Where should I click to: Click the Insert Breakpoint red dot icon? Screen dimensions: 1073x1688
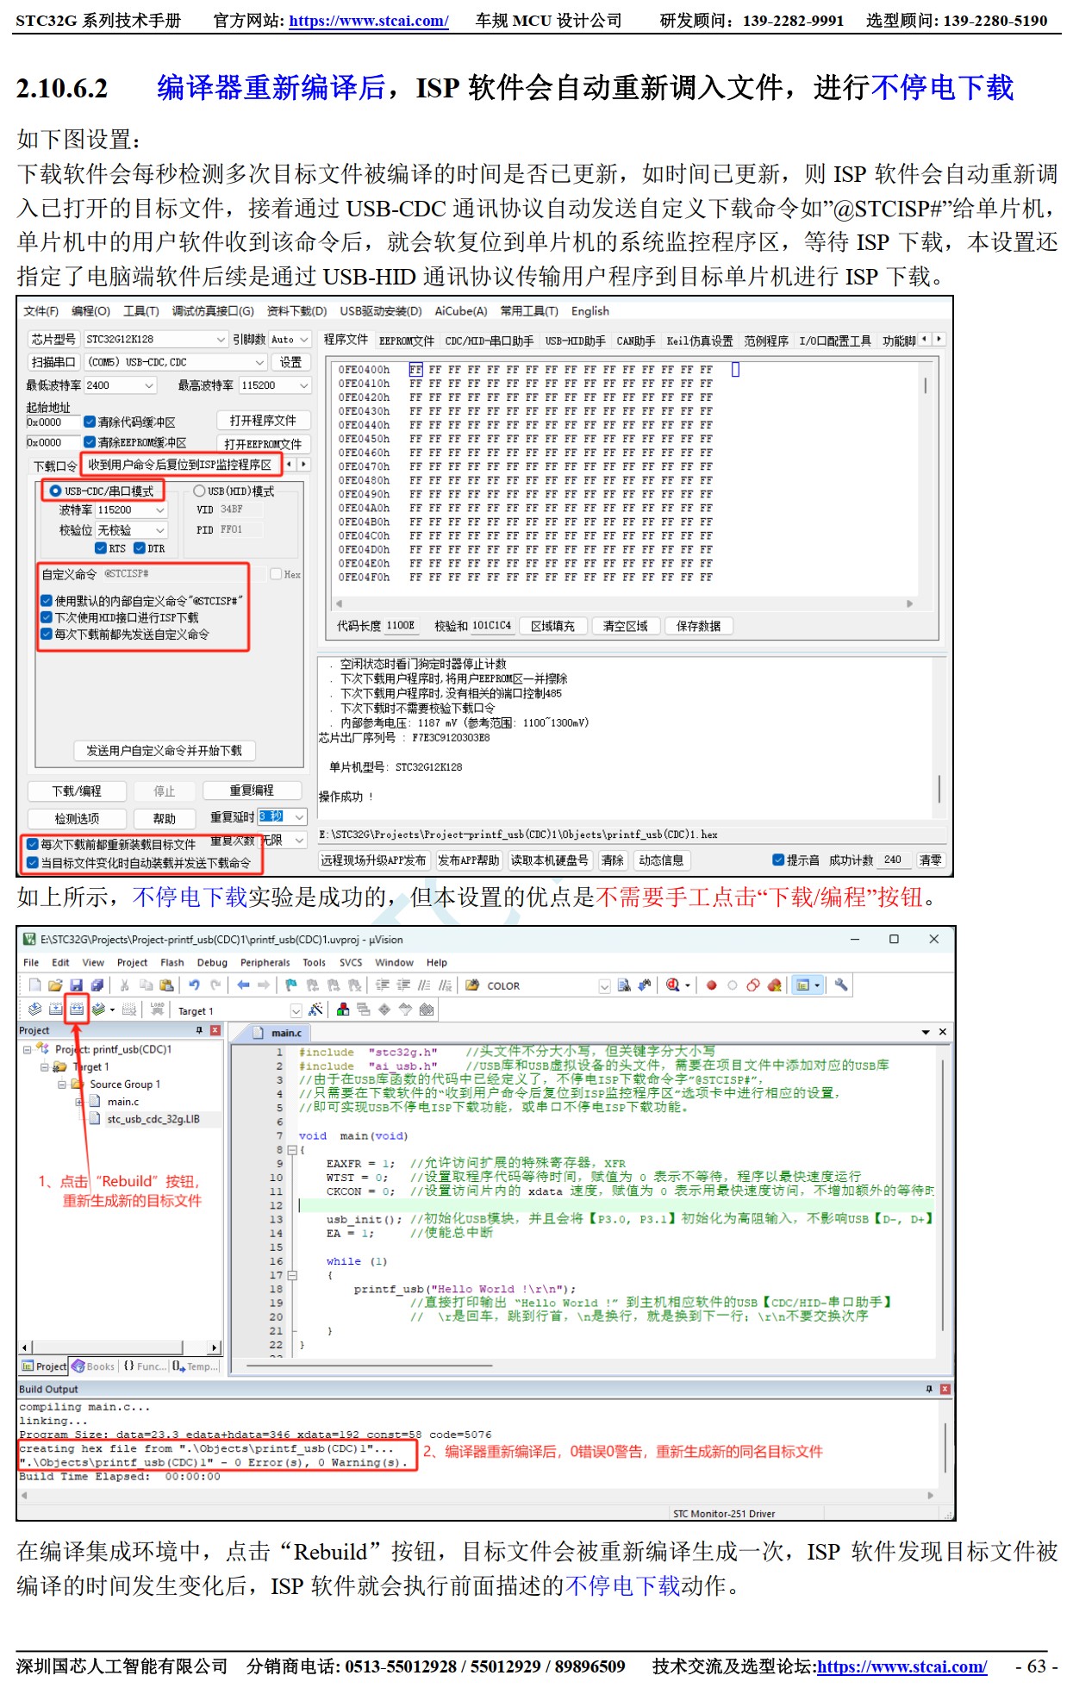click(711, 985)
